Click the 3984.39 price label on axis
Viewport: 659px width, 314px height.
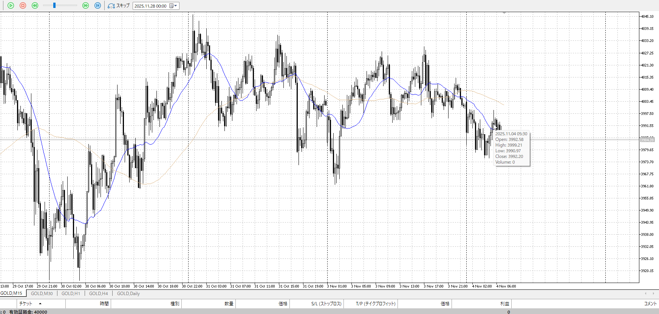coord(647,140)
